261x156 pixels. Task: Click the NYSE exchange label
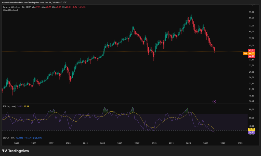click(29, 7)
